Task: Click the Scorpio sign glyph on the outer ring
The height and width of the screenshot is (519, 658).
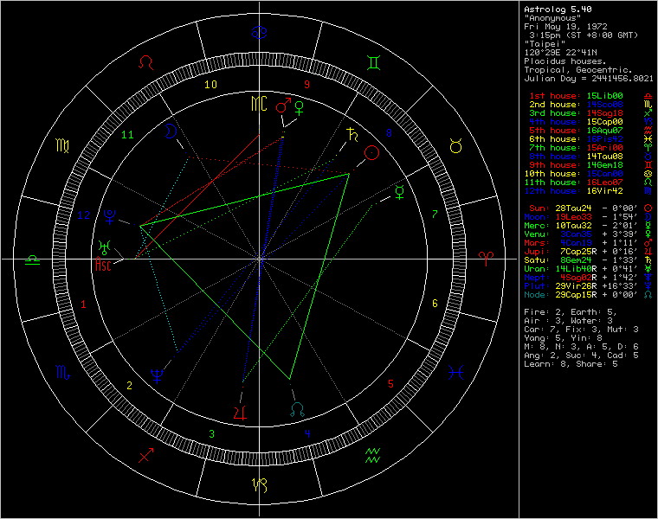Action: tap(62, 372)
